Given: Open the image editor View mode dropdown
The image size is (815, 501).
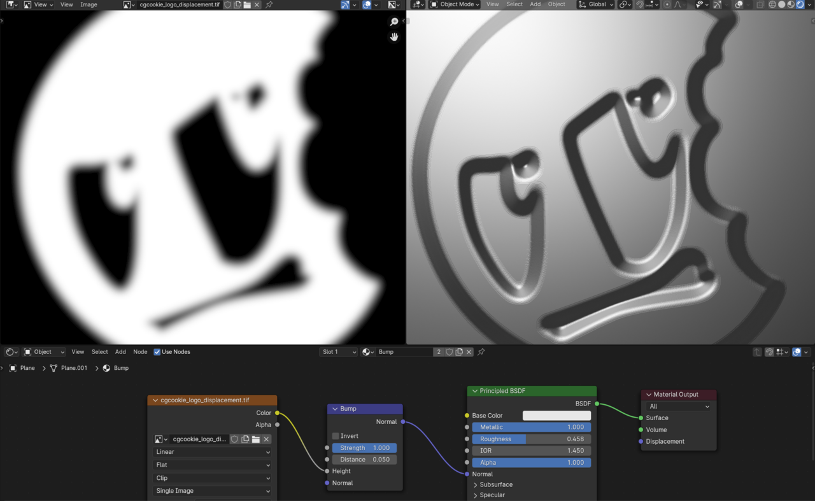Looking at the screenshot, I should click(x=39, y=4).
